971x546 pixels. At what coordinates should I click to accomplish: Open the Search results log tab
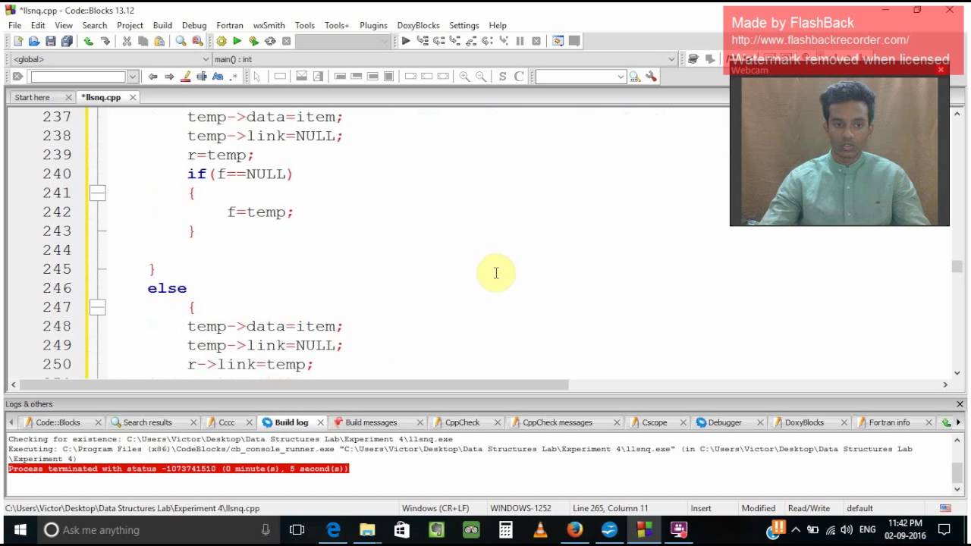click(147, 422)
